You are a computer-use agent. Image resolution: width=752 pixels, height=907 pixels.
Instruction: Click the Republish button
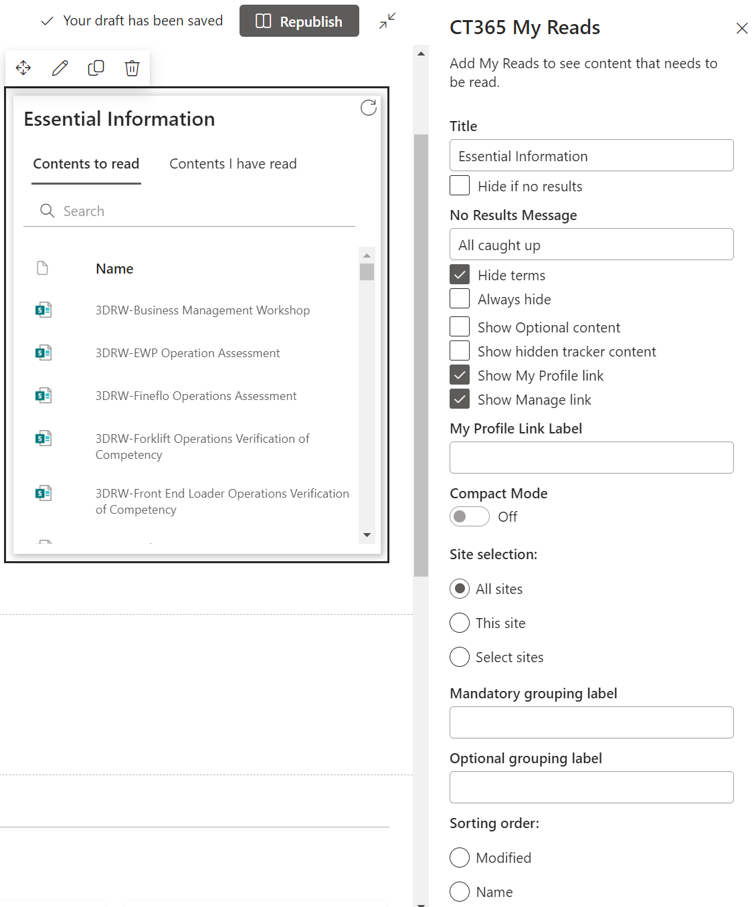(299, 21)
